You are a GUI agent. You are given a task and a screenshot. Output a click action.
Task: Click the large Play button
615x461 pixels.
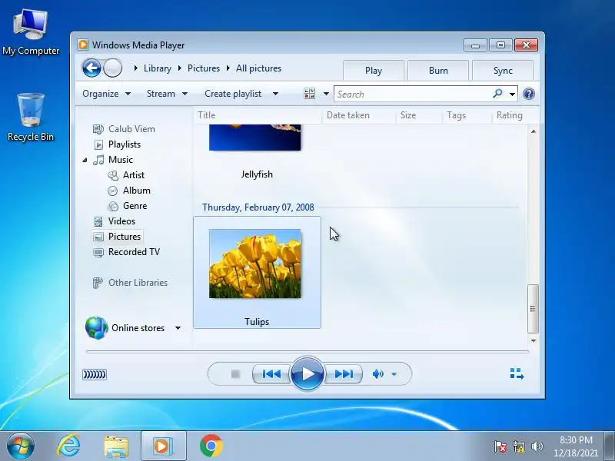(x=307, y=374)
